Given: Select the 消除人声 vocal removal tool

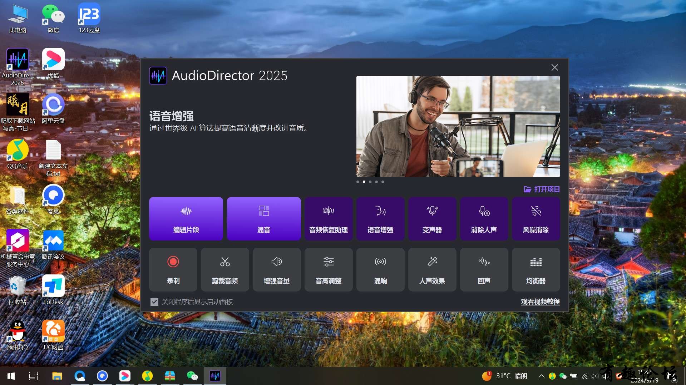Looking at the screenshot, I should (484, 219).
